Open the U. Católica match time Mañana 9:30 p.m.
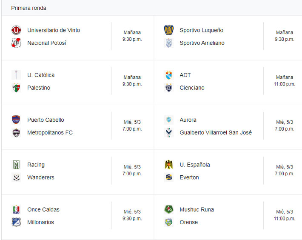Screen dimensions: 302x240 coord(132,81)
